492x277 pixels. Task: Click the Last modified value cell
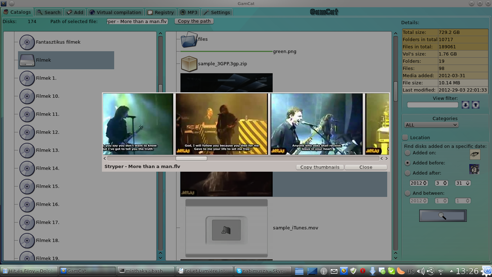coord(463,90)
